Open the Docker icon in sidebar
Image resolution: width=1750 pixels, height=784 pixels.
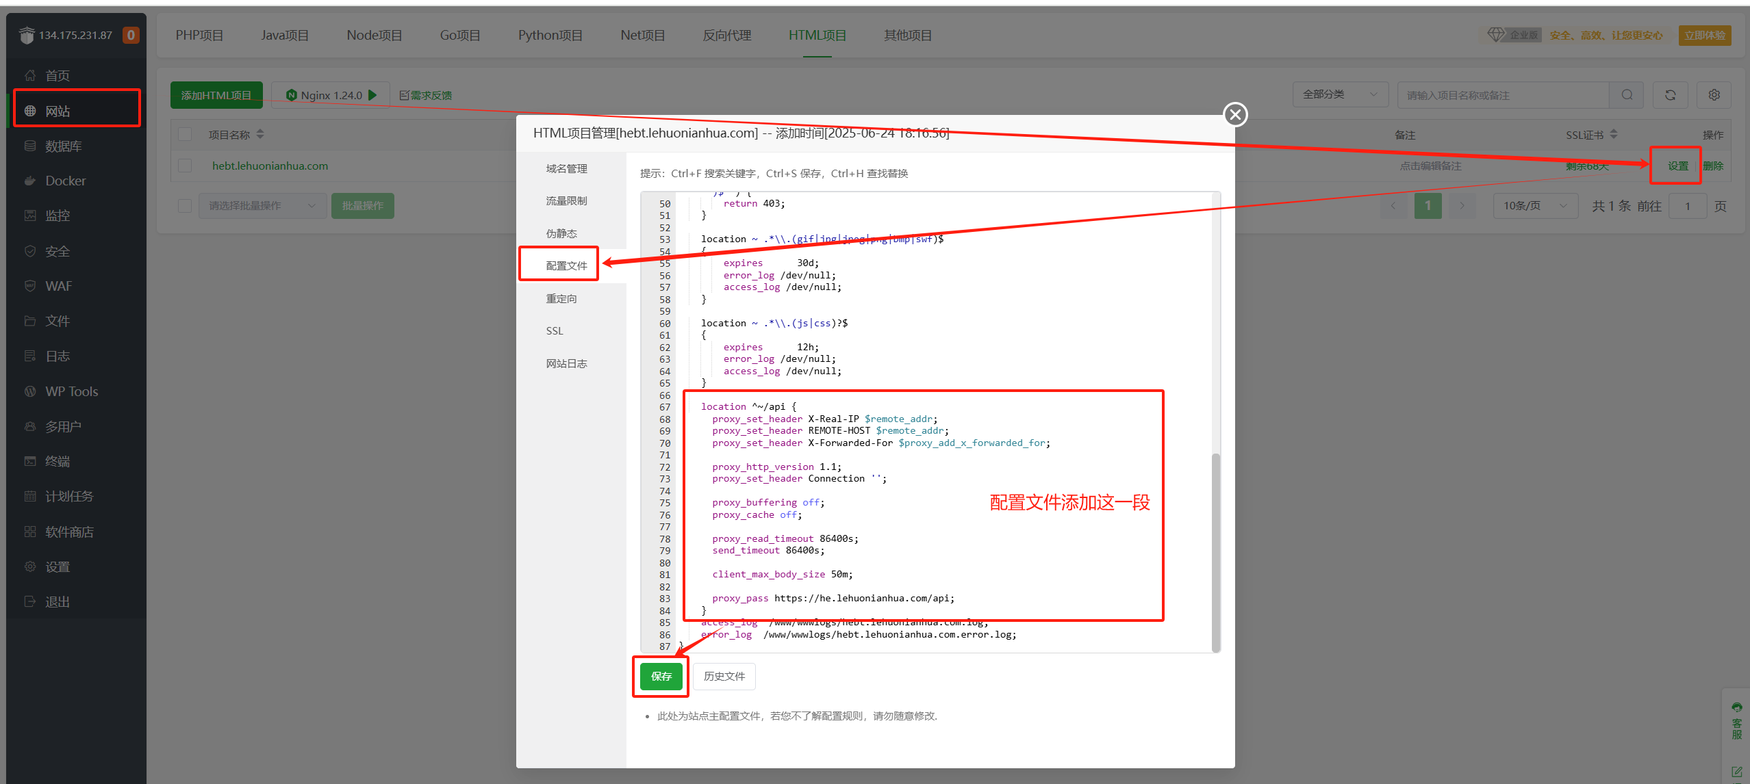30,181
